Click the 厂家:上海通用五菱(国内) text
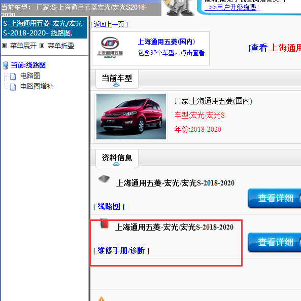 pos(213,101)
